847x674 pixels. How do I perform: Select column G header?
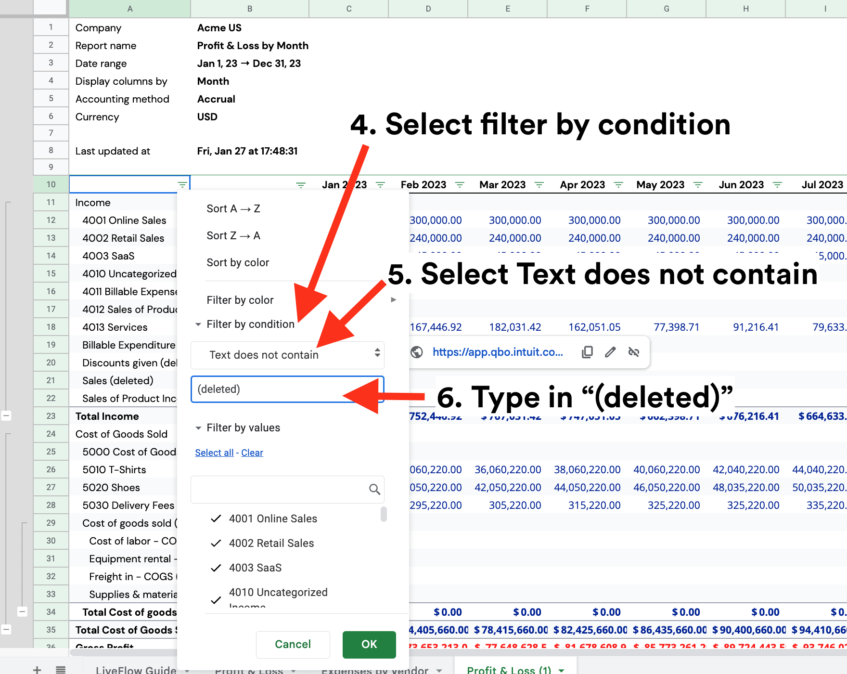667,9
